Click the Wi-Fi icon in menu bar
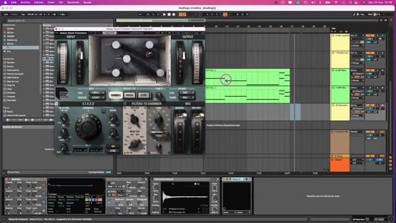This screenshot has width=396, height=223. [335, 2]
